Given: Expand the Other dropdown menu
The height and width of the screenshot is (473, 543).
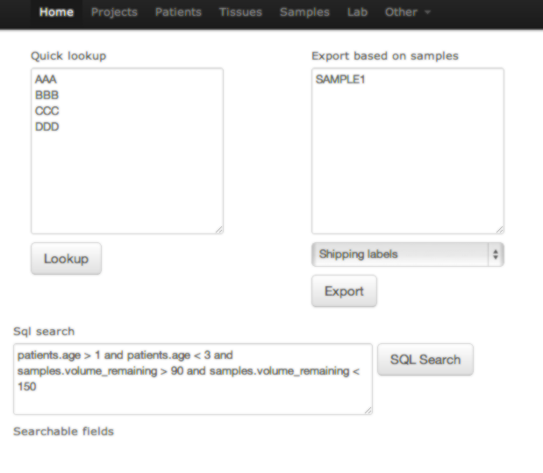Looking at the screenshot, I should coord(408,12).
